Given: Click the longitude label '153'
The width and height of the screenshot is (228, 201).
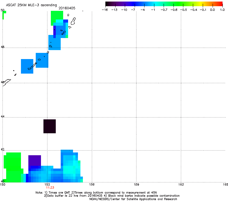Looking at the screenshot, I should pos(47,185).
